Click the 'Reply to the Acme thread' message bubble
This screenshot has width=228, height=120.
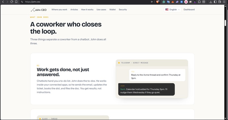(x=157, y=75)
